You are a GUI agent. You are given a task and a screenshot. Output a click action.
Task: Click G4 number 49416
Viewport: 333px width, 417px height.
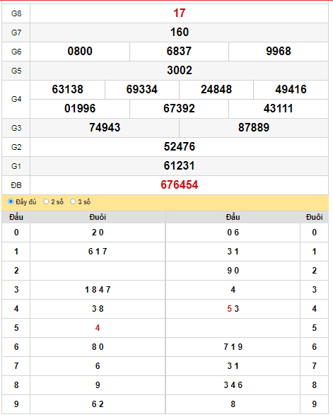click(x=291, y=90)
